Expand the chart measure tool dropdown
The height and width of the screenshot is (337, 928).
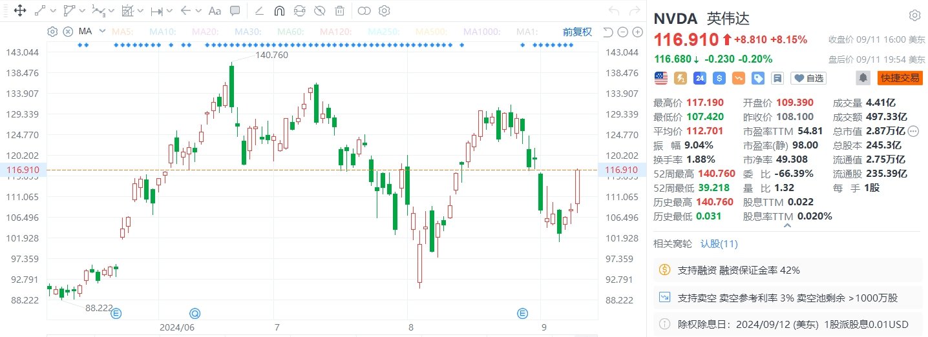click(x=140, y=11)
